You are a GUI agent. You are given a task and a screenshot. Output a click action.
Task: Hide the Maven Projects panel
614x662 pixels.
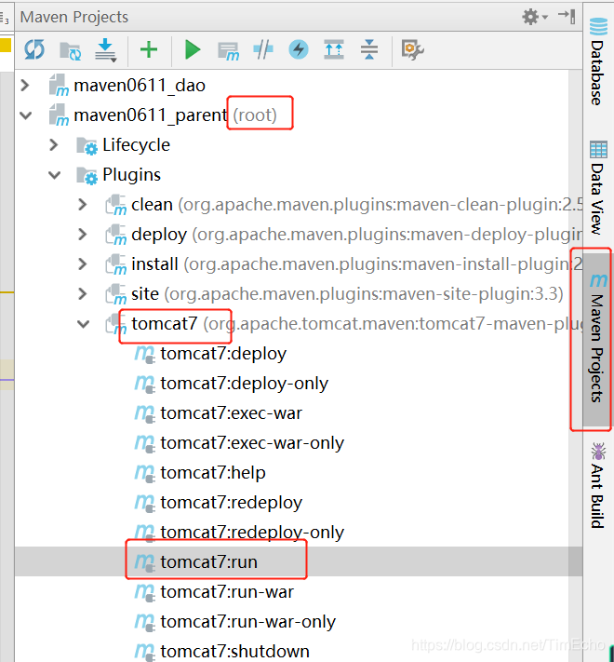point(567,17)
